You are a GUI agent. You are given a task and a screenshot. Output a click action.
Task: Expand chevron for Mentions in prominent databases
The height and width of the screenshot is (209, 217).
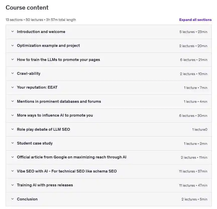click(x=13, y=101)
